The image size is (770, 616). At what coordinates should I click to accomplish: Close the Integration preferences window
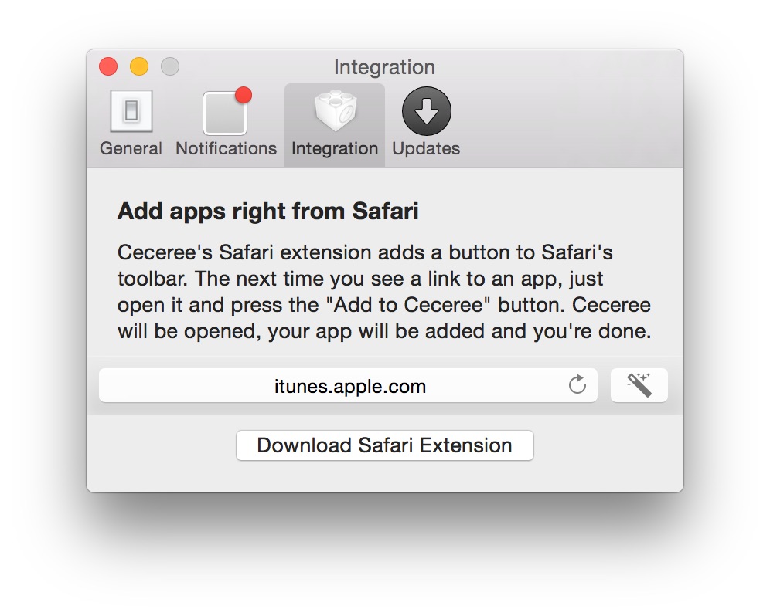pyautogui.click(x=108, y=66)
